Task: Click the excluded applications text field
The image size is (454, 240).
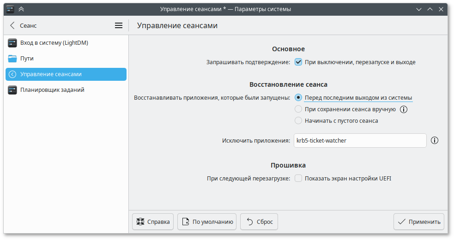Action: [x=360, y=140]
